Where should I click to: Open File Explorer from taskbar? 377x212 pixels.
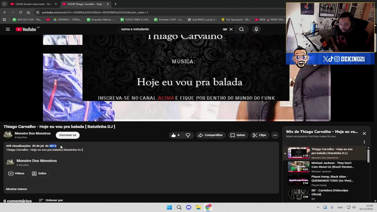[198, 207]
